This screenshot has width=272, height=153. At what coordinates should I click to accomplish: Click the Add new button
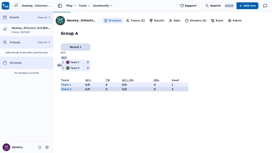[x=248, y=6]
